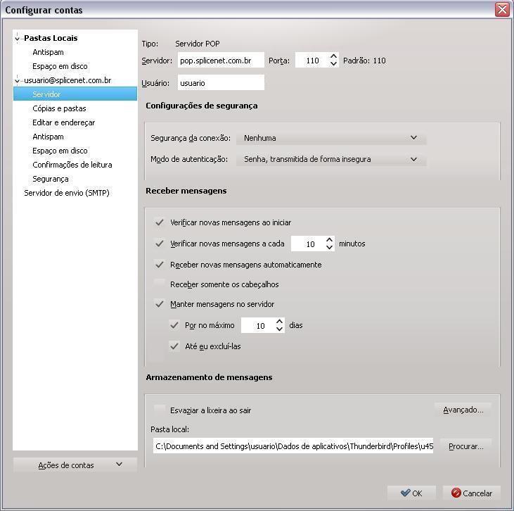
Task: Open the Modo de autenticação dropdown
Action: click(x=331, y=159)
